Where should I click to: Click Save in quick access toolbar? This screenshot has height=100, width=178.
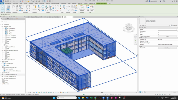8,1
